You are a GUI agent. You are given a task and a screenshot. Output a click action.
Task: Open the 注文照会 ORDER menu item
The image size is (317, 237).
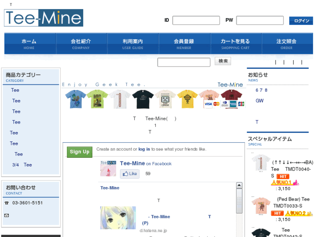[287, 44]
